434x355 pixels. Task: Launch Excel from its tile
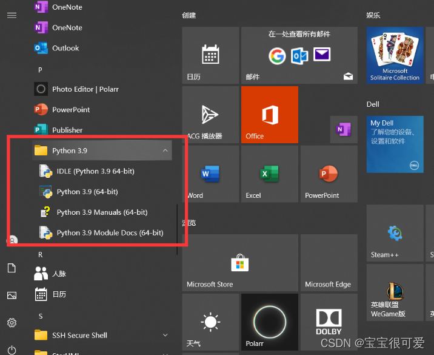tap(270, 174)
